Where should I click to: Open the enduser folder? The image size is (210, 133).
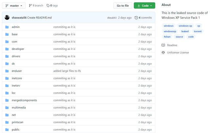tap(16, 71)
